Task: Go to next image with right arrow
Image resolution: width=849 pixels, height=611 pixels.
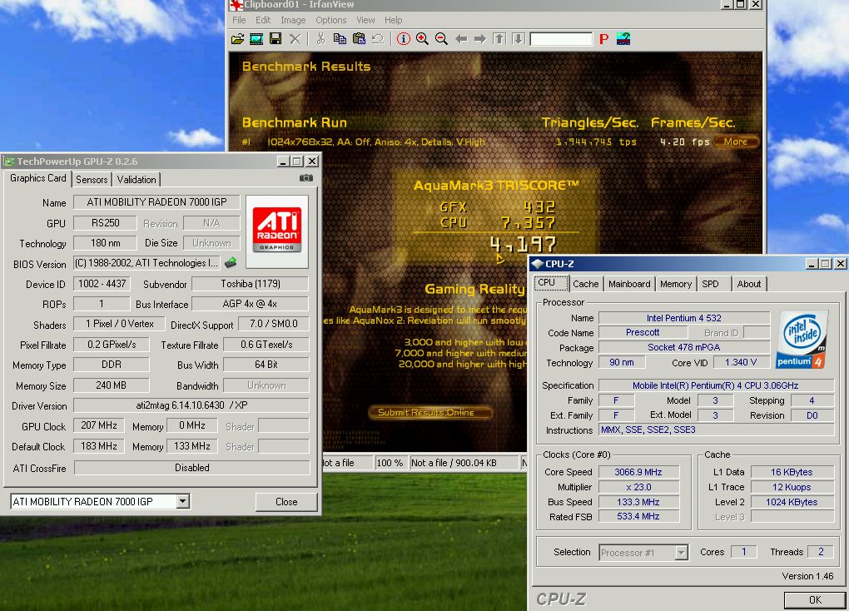Action: [479, 39]
